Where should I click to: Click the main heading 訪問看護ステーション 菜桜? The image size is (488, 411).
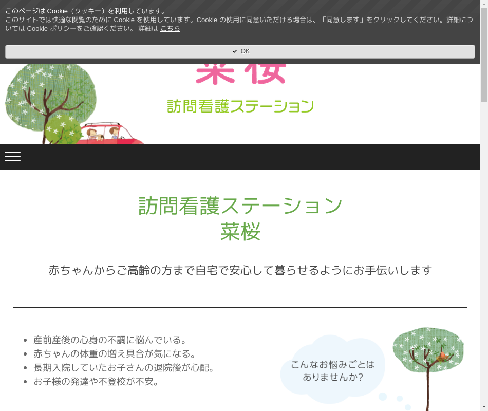click(240, 219)
